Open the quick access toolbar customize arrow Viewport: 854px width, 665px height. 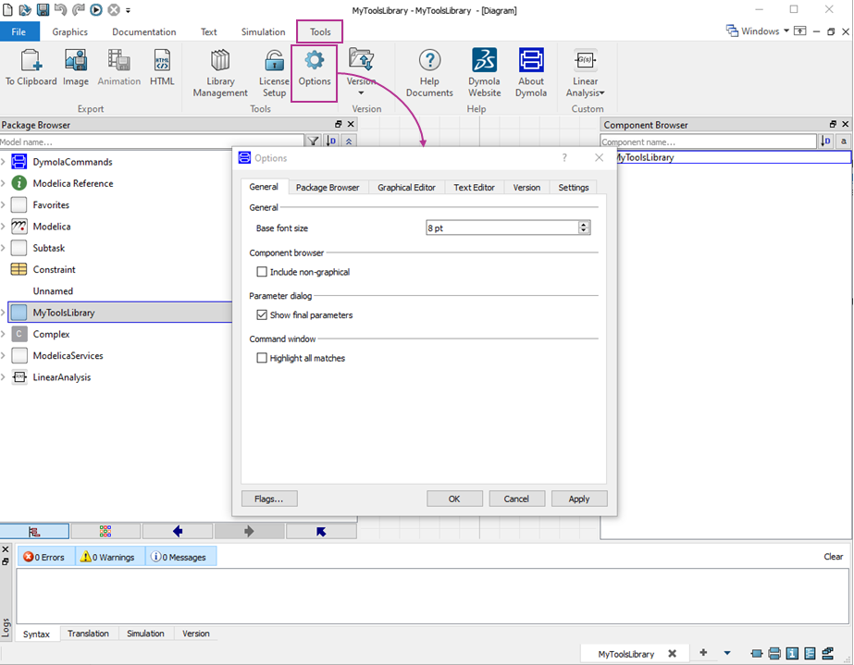[x=128, y=10]
